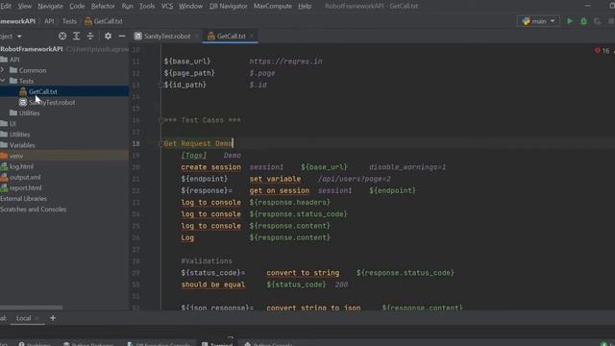Collapse all in Project panel
The height and width of the screenshot is (346, 615).
[90, 37]
